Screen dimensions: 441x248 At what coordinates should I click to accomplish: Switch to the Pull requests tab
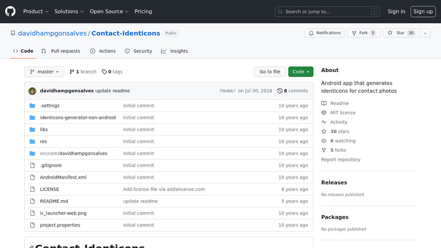click(61, 51)
